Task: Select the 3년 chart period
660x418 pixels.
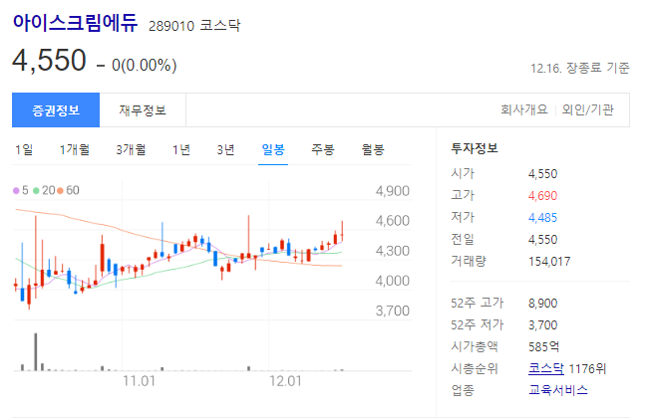Action: [225, 149]
